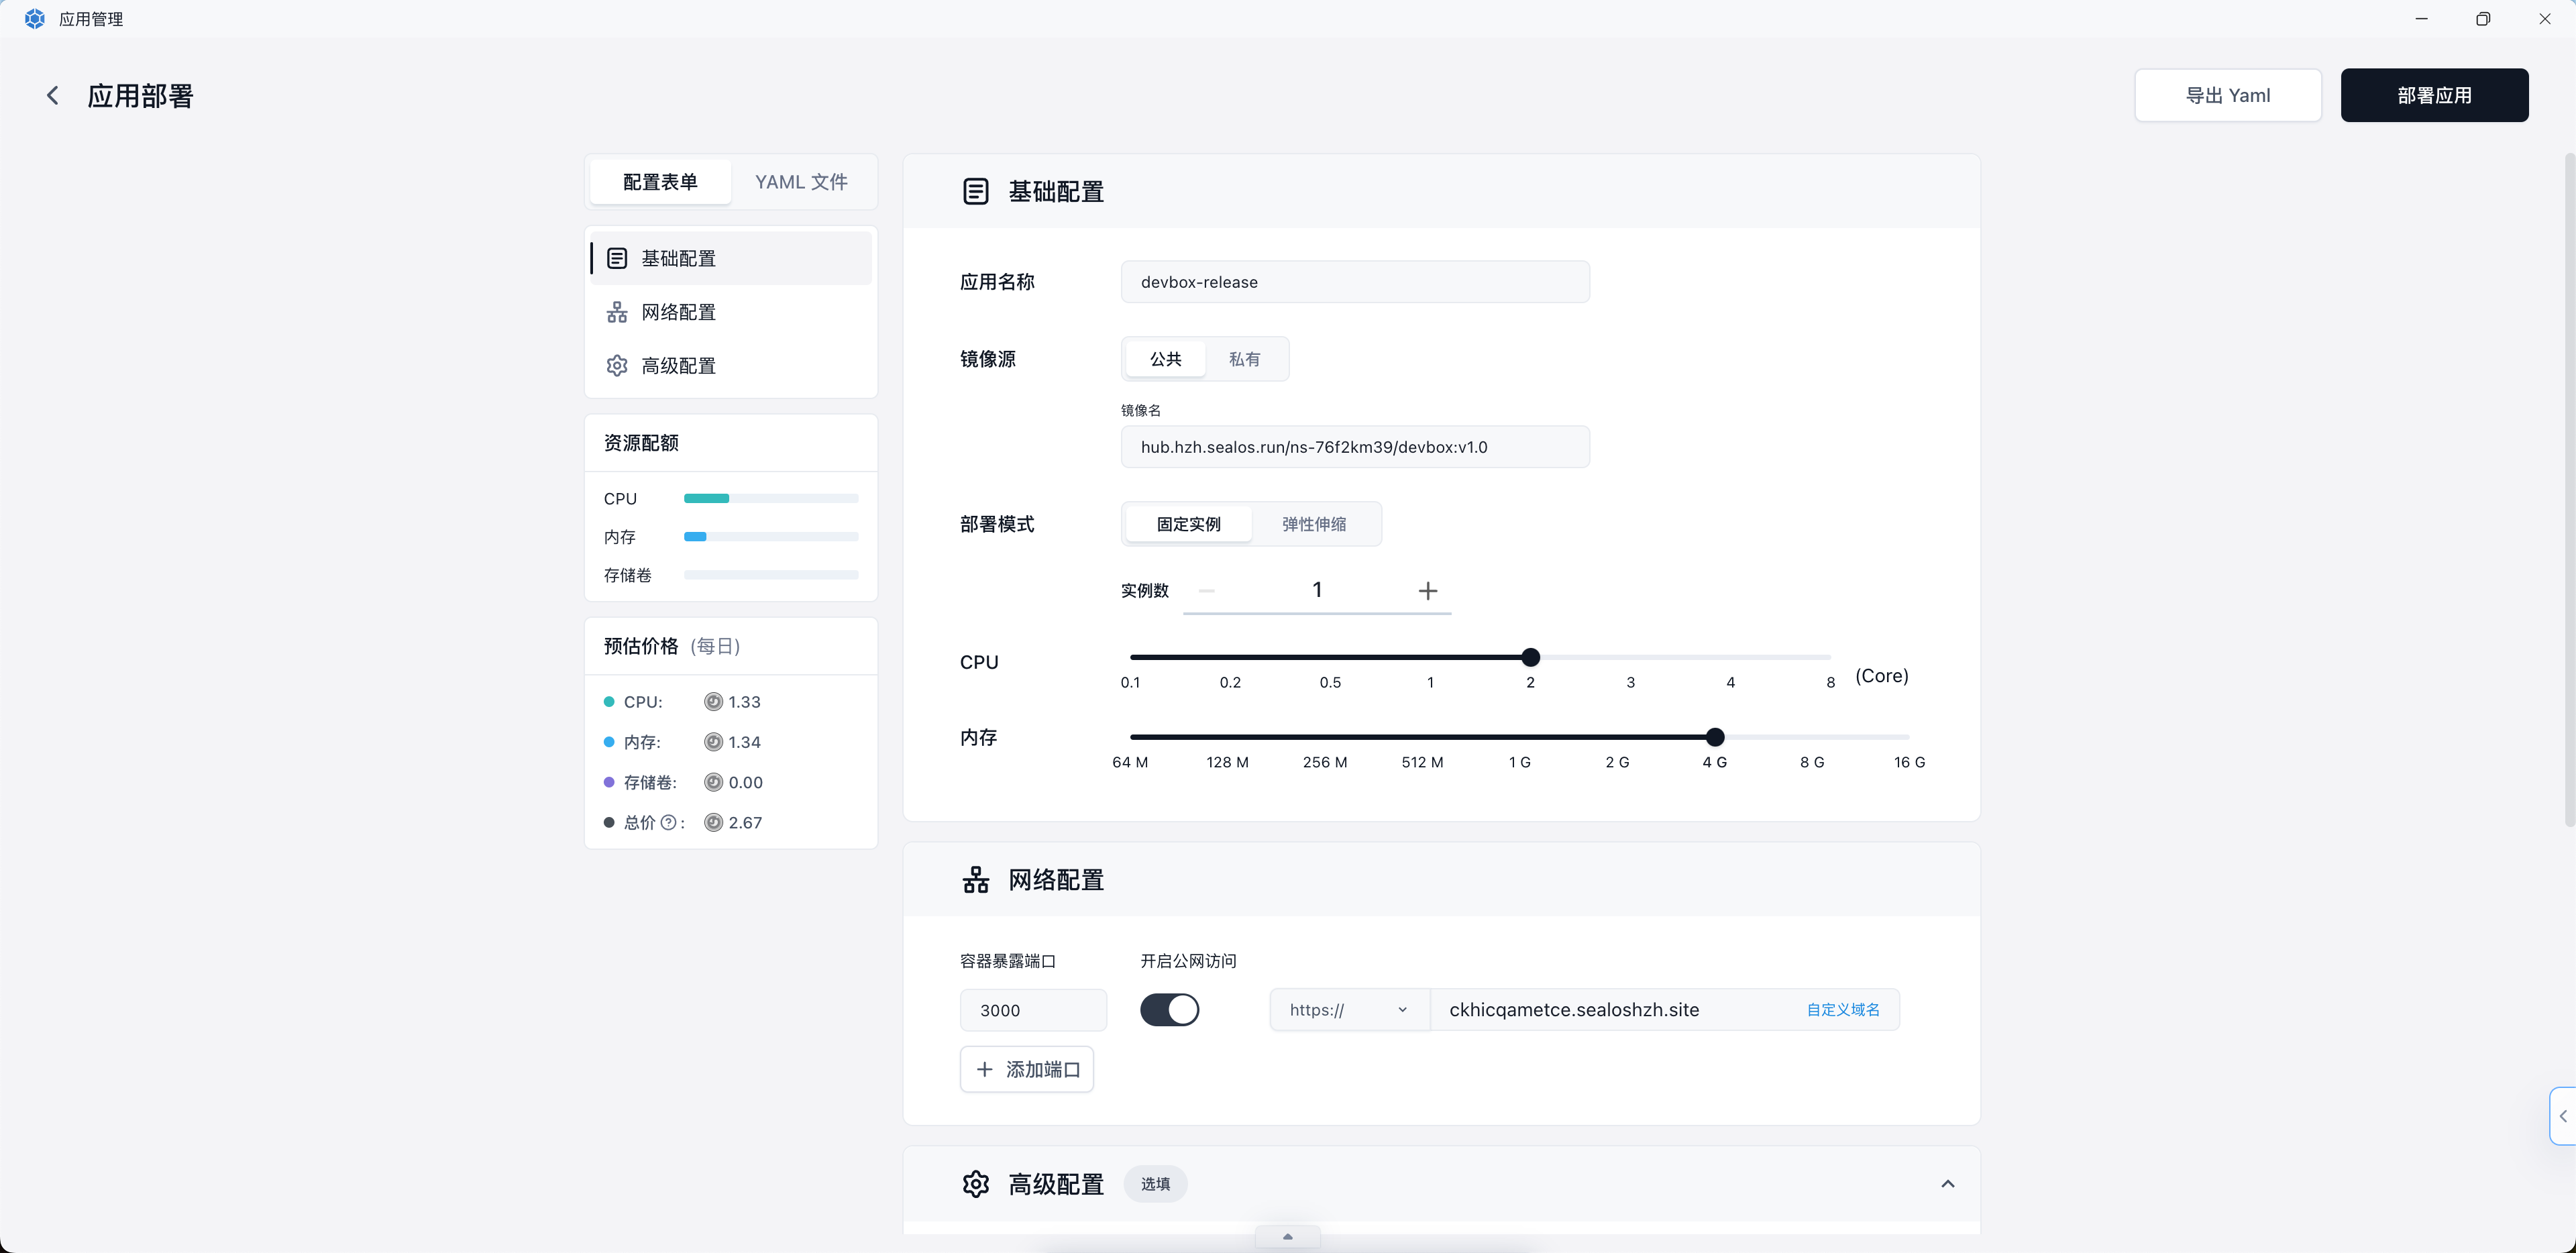Click the back arrow next to 应用部署
The height and width of the screenshot is (1253, 2576).
[53, 95]
